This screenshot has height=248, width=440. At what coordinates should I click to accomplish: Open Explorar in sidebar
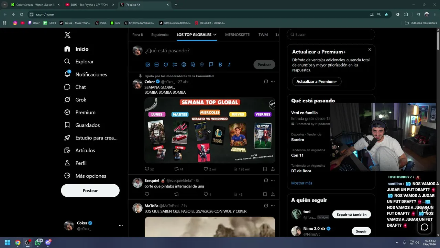click(79, 62)
